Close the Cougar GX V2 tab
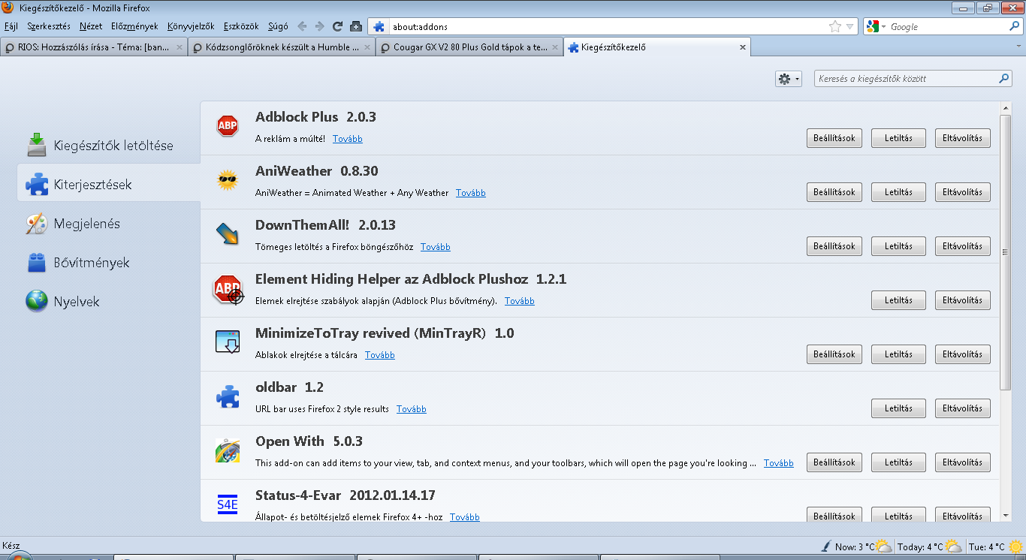 click(x=555, y=47)
